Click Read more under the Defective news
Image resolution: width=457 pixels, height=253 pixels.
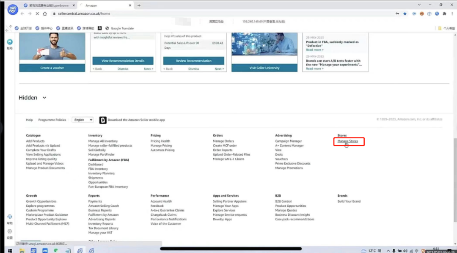click(x=315, y=50)
